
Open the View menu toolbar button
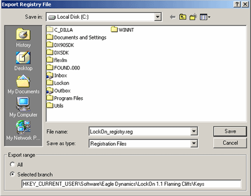click(x=205, y=17)
